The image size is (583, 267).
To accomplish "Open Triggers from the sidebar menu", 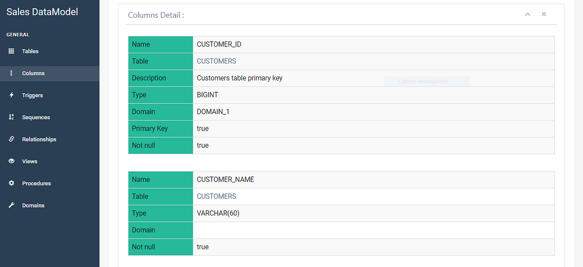I will click(x=32, y=95).
